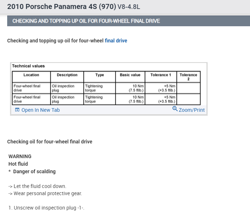
Task: Click the 'Open In New Tab' link text
Action: (x=41, y=110)
